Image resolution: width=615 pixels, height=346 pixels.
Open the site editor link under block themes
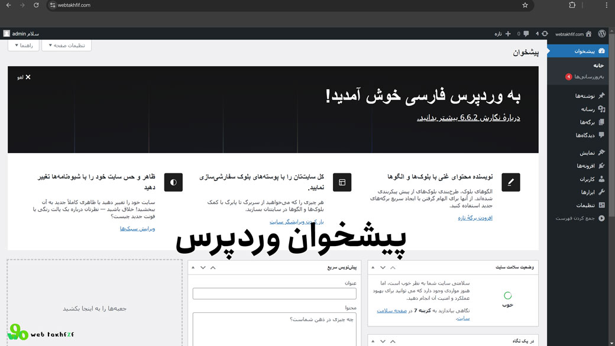pos(296,222)
